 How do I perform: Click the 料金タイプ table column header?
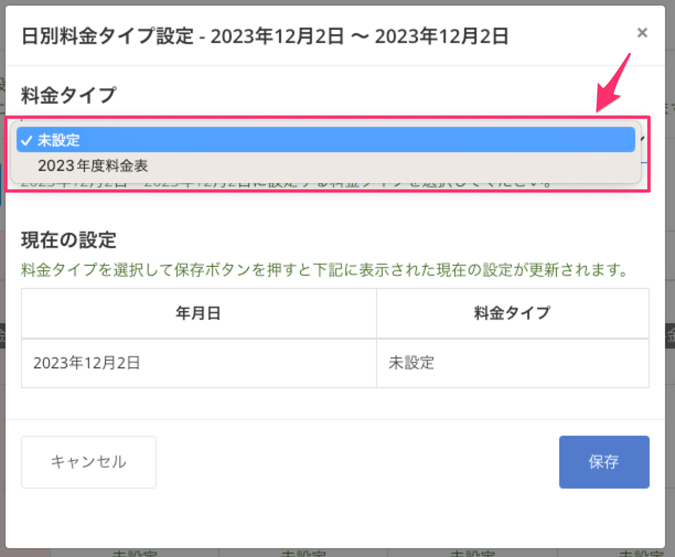[512, 313]
